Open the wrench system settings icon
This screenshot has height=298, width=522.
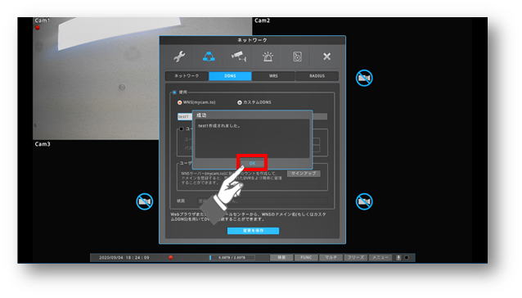click(179, 56)
